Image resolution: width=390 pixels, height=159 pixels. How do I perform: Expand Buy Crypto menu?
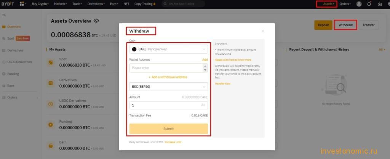pyautogui.click(x=40, y=4)
